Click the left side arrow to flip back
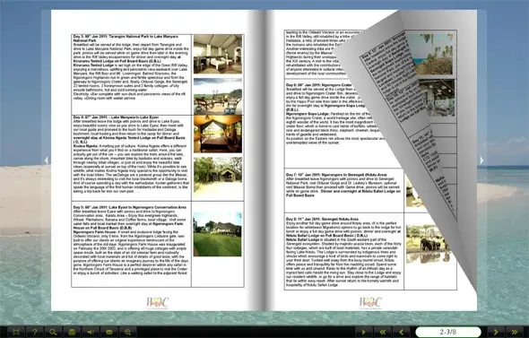This screenshot has width=529, height=338. tap(47, 160)
